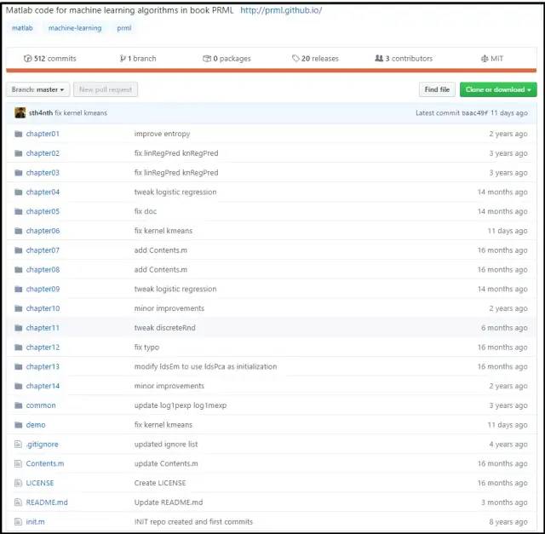Click the demo folder icon
This screenshot has height=534, width=545.
tap(19, 425)
